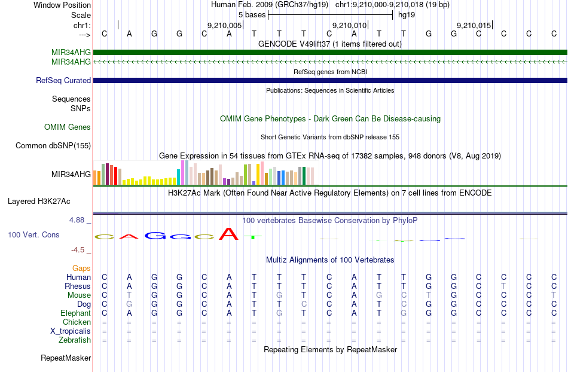Click the 9,210,005 position marker

[x=225, y=25]
